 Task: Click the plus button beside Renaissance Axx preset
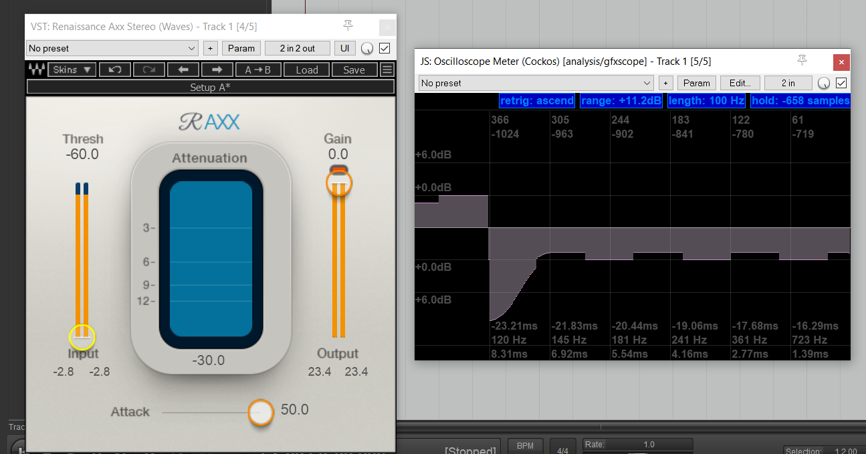(211, 48)
